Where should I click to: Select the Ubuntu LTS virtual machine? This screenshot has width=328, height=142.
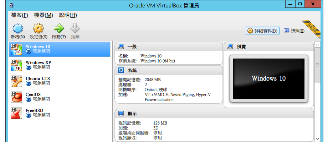(60, 81)
